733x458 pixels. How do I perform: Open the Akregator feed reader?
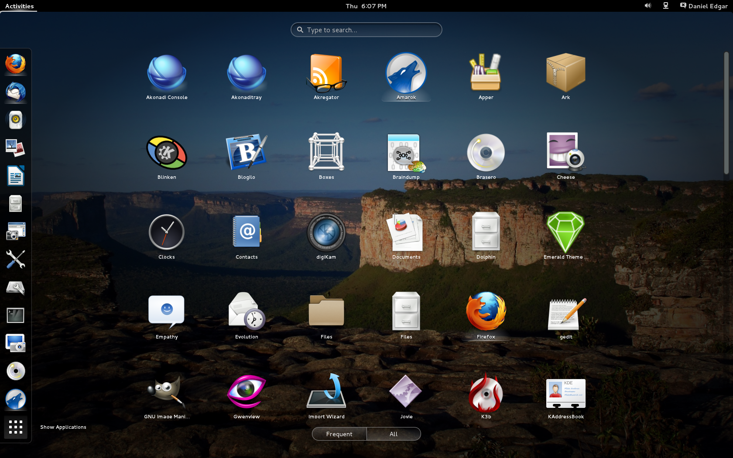[x=326, y=77]
